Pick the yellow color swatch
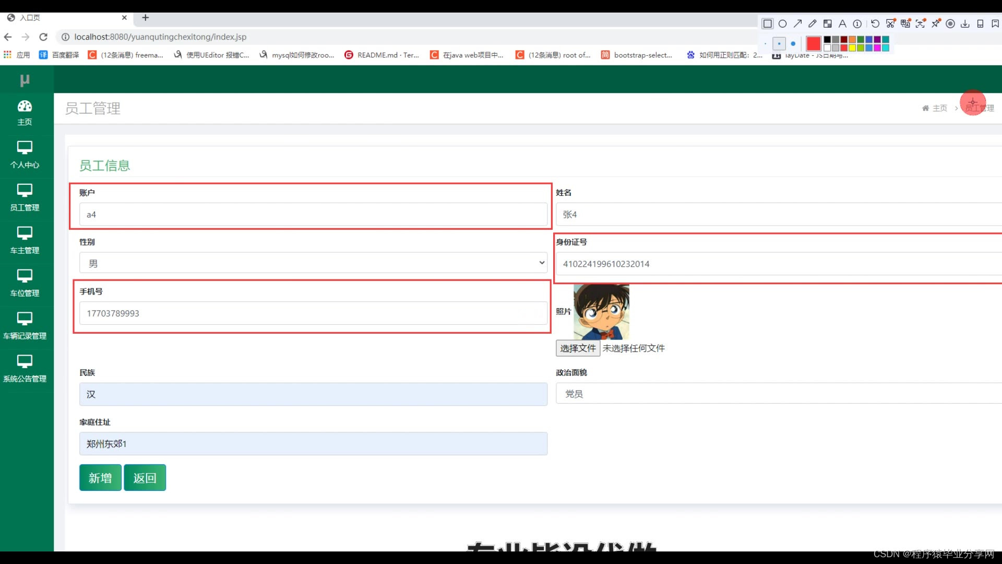The image size is (1002, 564). pyautogui.click(x=852, y=48)
